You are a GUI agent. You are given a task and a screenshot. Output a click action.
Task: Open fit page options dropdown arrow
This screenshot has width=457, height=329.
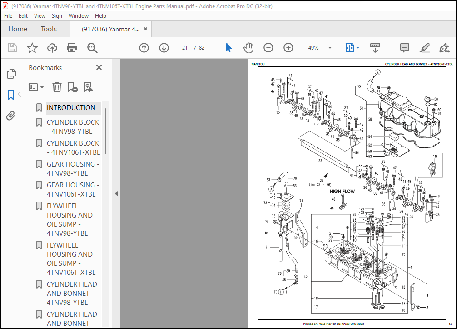tap(358, 48)
